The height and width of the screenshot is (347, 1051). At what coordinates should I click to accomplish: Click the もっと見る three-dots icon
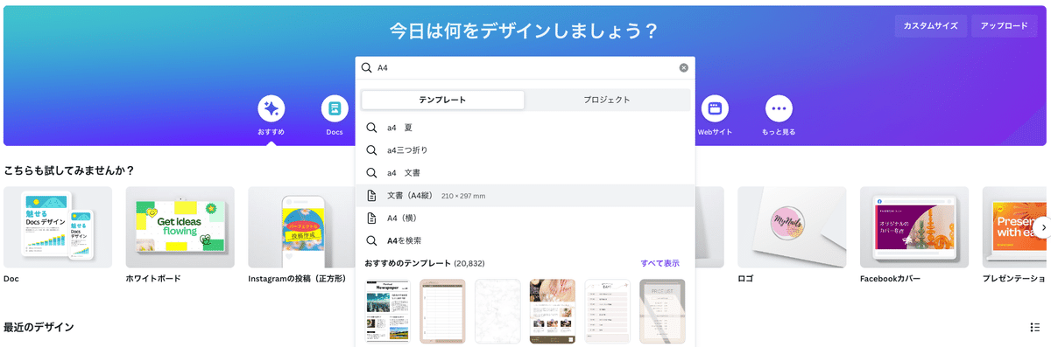point(779,109)
